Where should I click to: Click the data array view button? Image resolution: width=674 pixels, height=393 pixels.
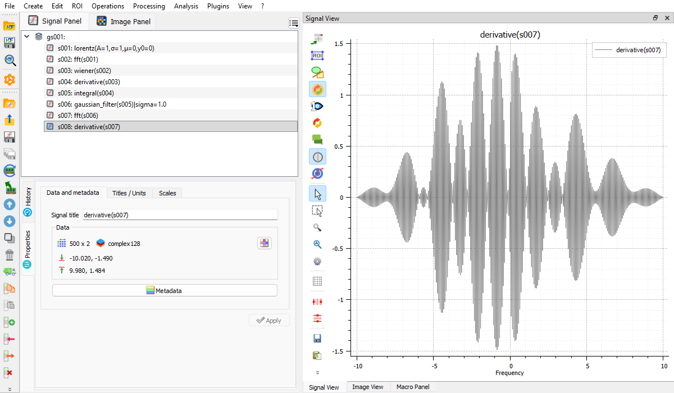click(265, 243)
